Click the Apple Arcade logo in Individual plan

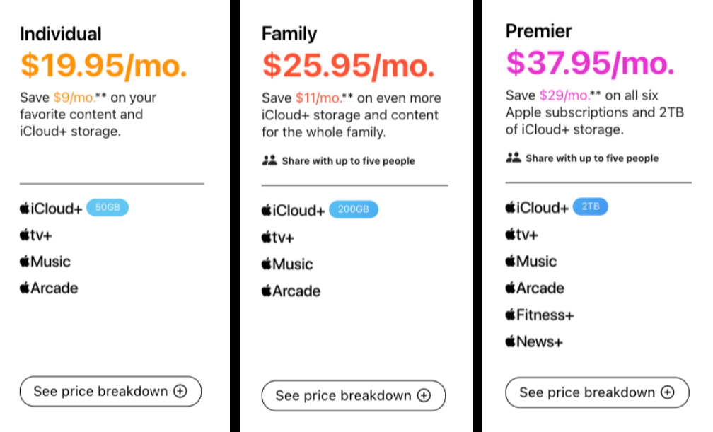(49, 288)
